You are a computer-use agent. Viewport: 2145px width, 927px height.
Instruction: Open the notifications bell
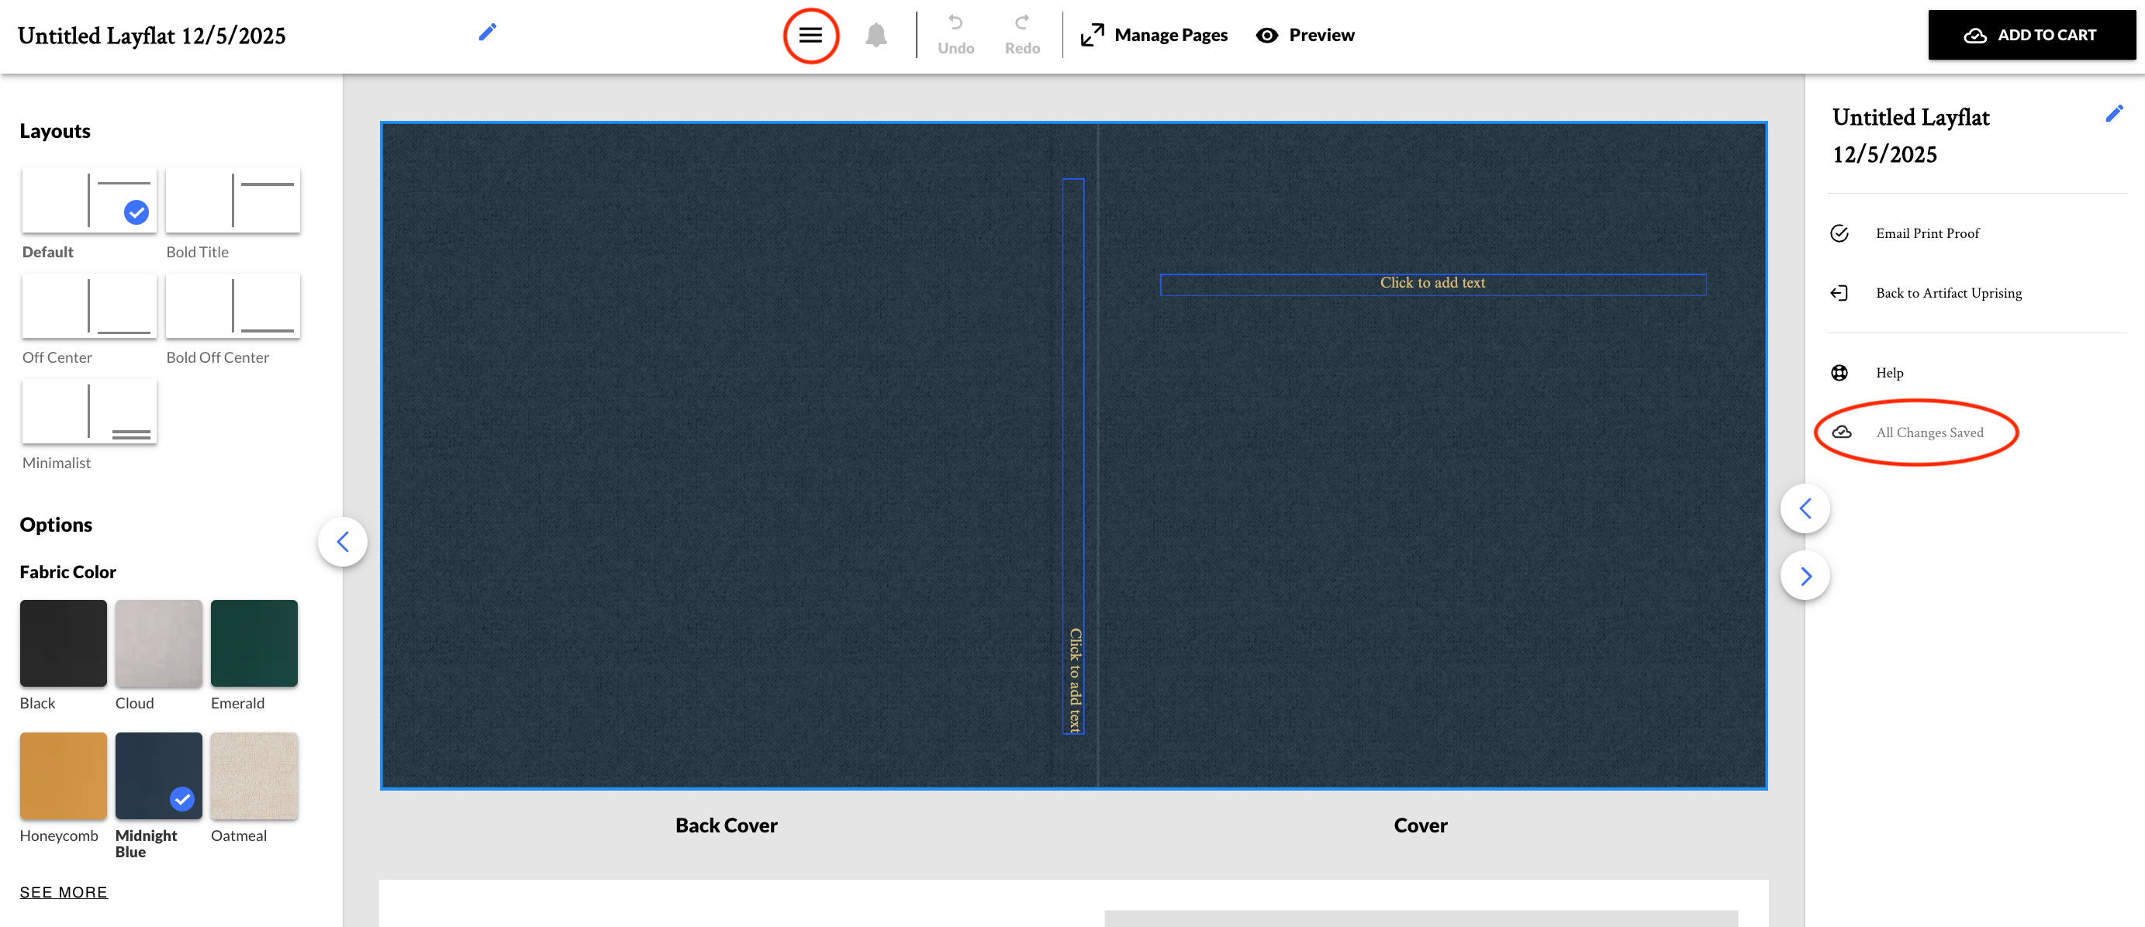pos(876,35)
